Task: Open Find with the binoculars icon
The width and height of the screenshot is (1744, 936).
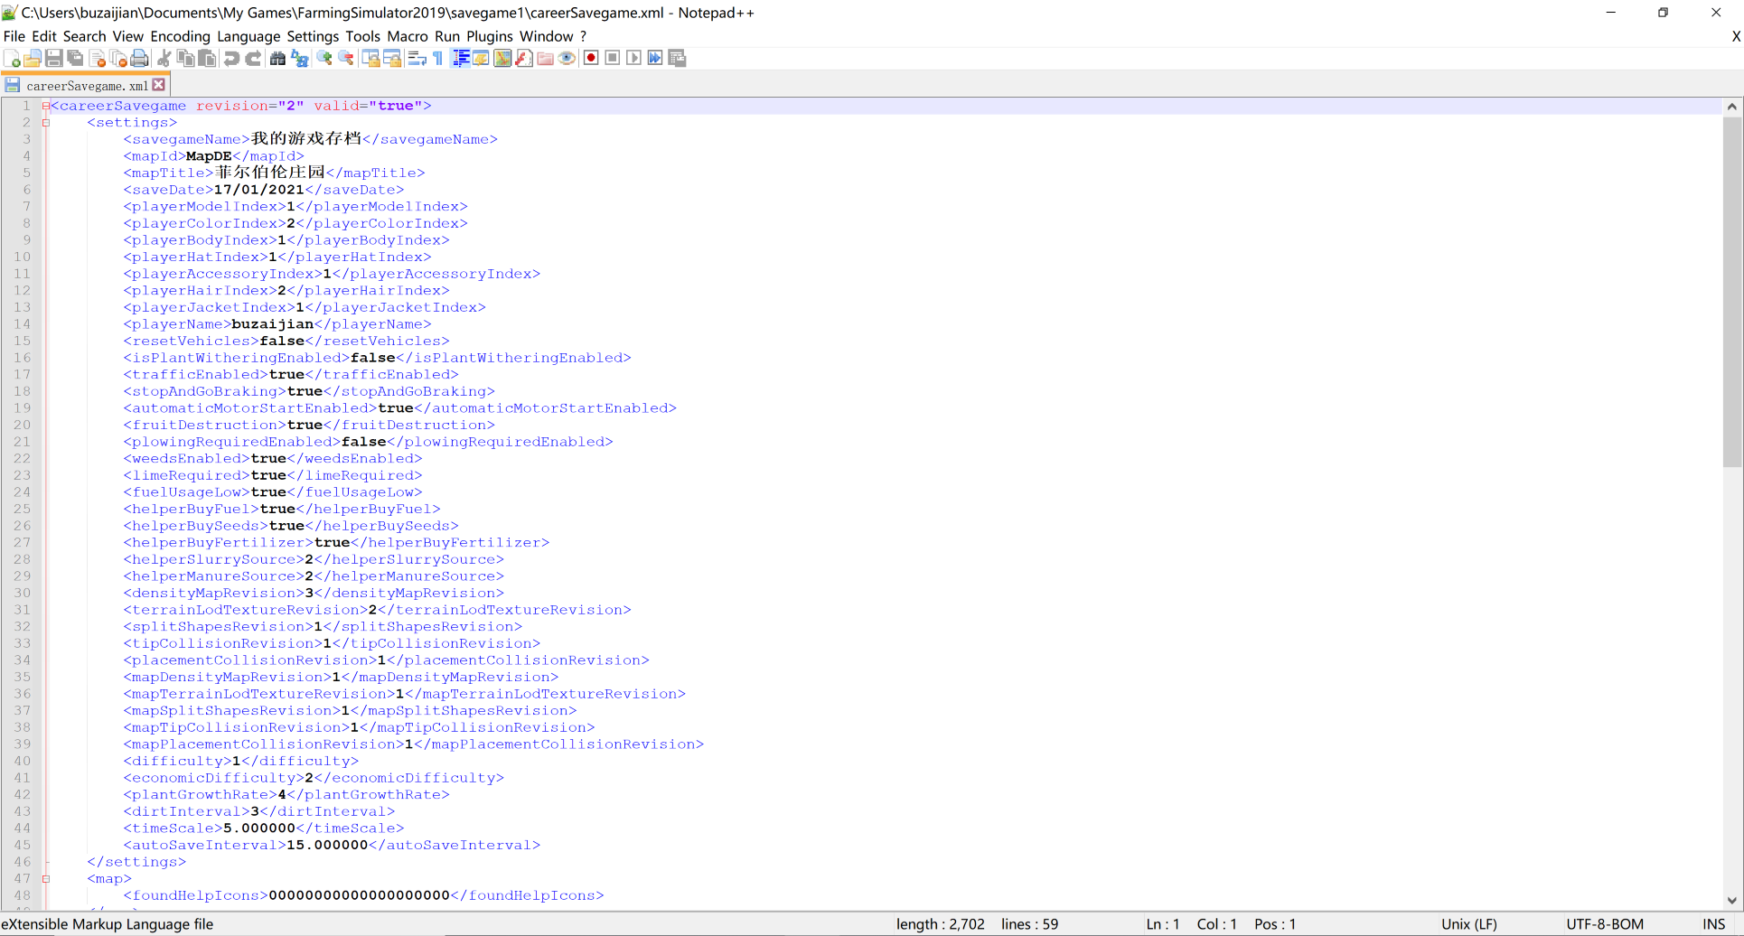Action: pyautogui.click(x=277, y=59)
